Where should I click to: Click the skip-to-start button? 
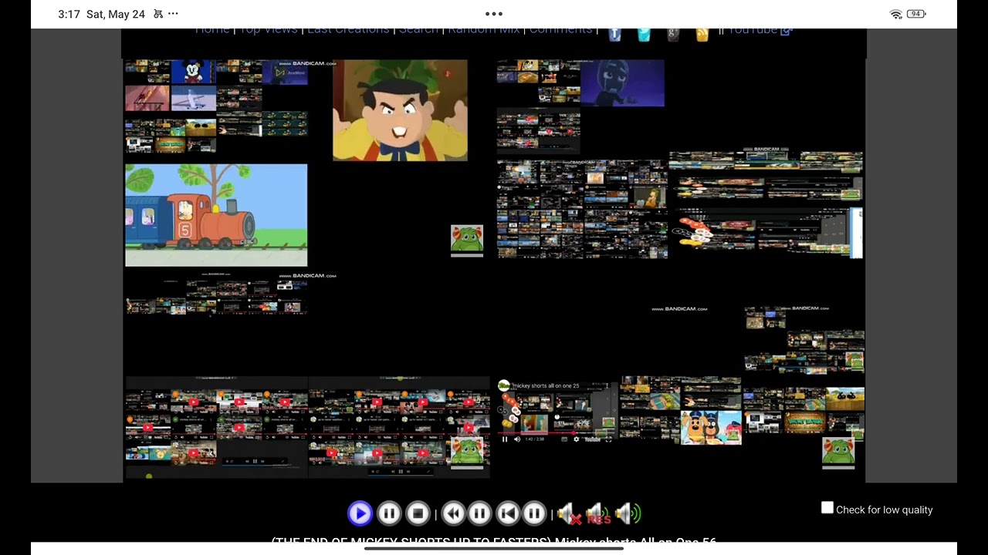coord(508,513)
